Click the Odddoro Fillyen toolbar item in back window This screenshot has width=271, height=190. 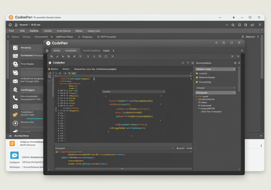pos(65,37)
